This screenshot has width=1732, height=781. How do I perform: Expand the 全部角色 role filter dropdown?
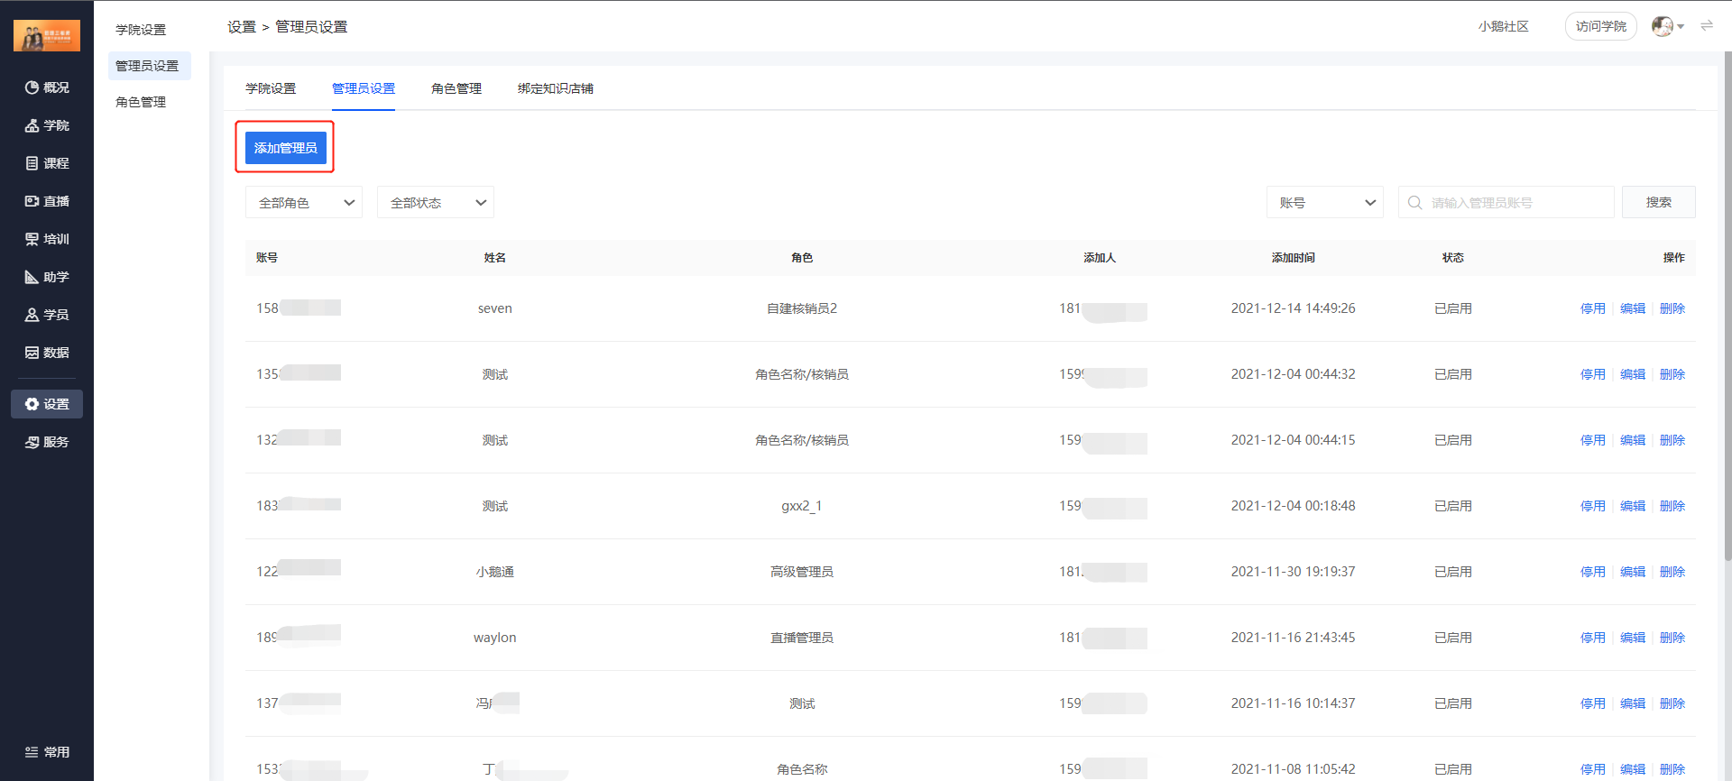[304, 202]
